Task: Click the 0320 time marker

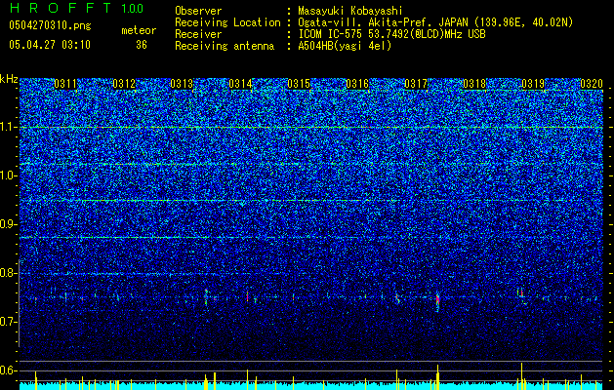Action: coord(592,84)
